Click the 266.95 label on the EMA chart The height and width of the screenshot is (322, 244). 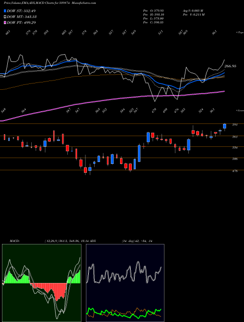(x=230, y=66)
